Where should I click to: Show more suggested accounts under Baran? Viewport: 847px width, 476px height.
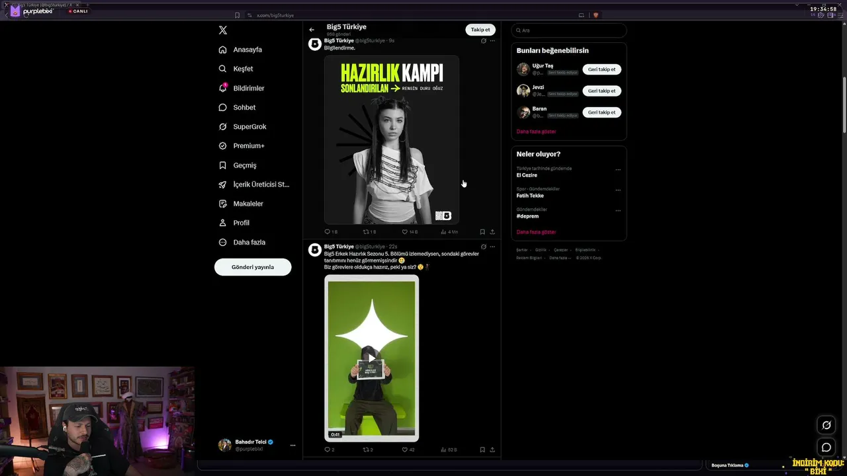click(536, 132)
